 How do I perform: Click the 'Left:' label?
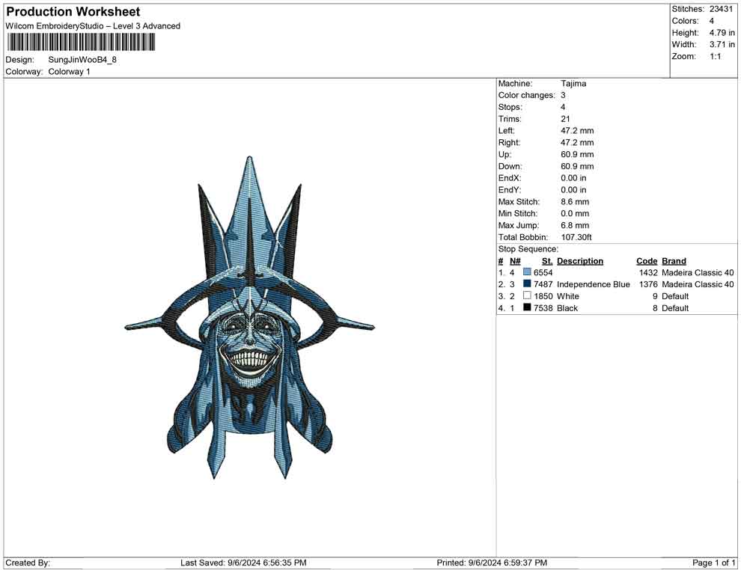tap(507, 130)
